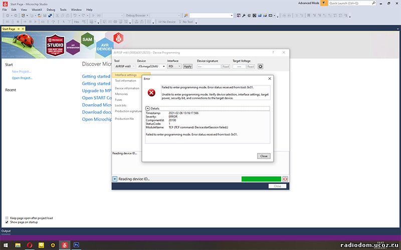Click Read button next to Device signature

(x=226, y=66)
